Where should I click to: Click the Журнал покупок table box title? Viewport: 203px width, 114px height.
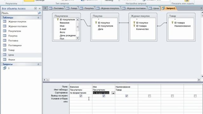pos(140,16)
